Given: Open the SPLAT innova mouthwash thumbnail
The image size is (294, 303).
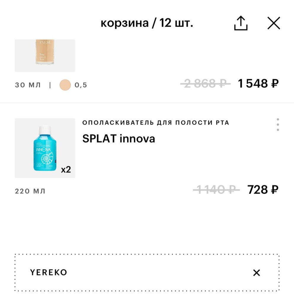Looking at the screenshot, I should click(x=45, y=148).
